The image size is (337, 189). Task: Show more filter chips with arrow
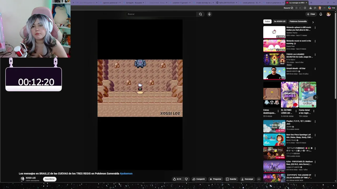[x=313, y=22]
